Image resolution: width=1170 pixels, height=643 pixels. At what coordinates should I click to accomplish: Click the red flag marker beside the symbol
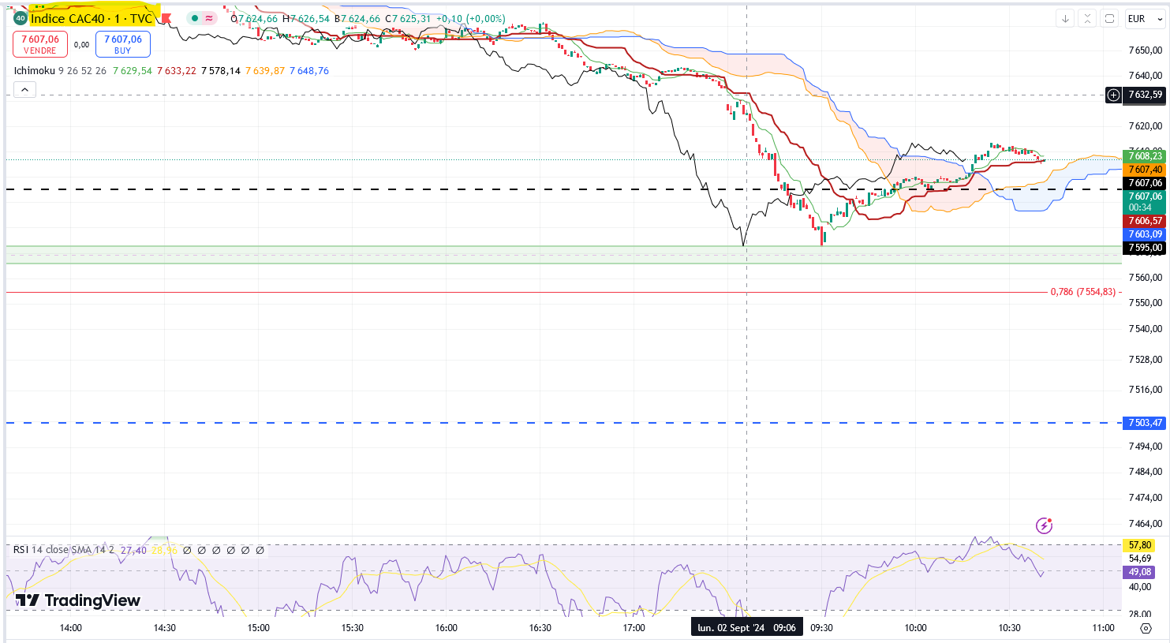166,18
